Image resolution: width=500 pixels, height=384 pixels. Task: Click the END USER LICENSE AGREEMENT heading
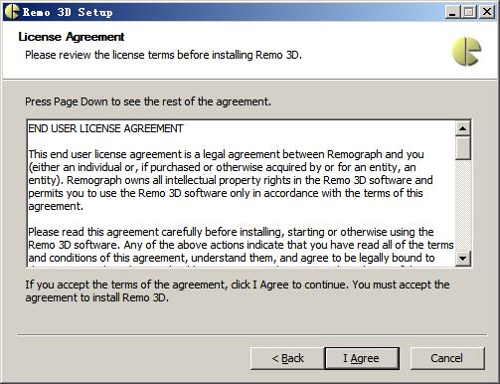click(x=105, y=128)
